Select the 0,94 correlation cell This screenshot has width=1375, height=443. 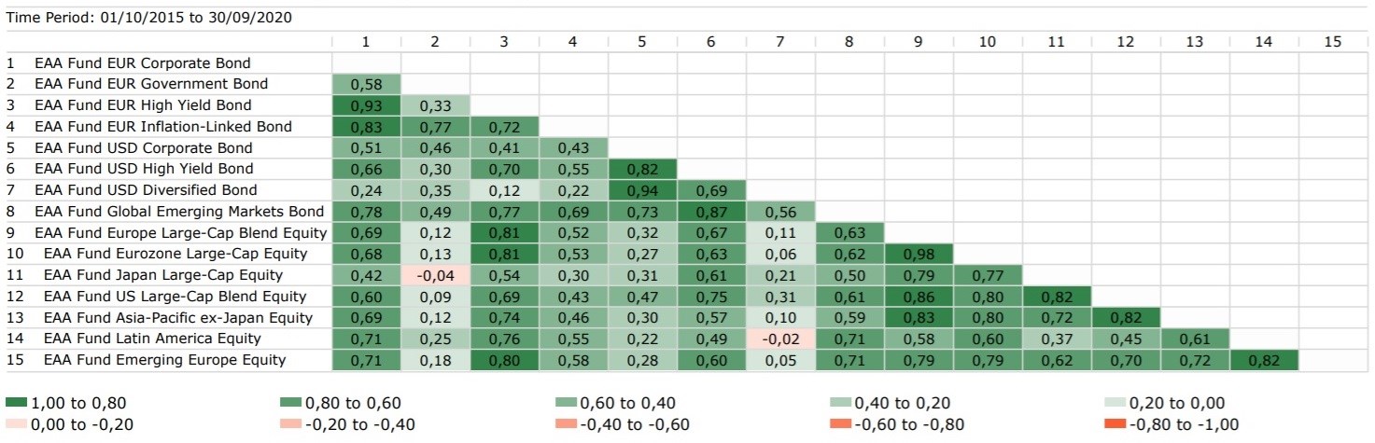coord(642,190)
